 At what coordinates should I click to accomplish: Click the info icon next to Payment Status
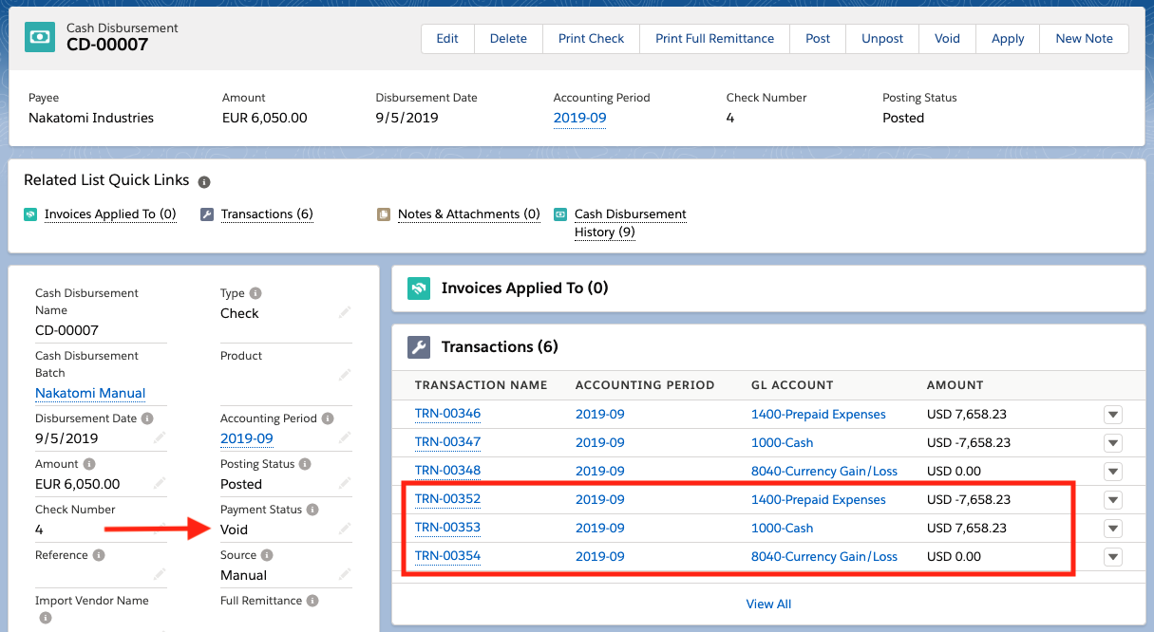[x=313, y=510]
